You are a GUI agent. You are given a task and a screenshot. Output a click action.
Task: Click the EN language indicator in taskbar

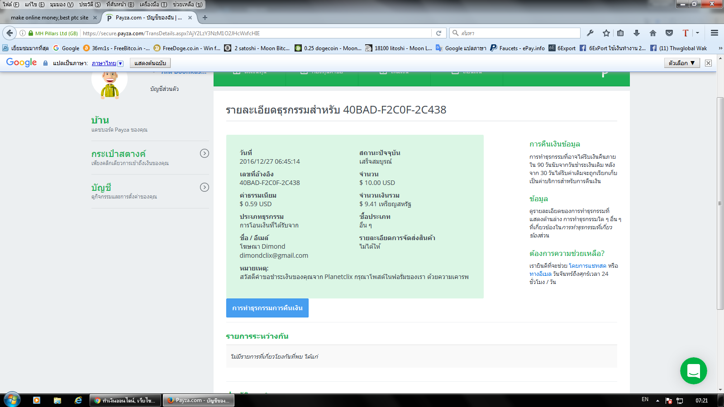coord(645,400)
